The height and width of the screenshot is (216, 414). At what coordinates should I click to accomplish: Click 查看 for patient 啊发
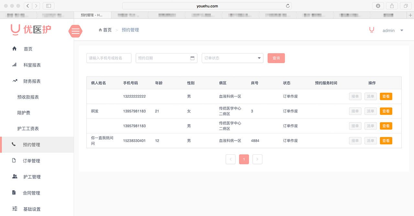click(x=386, y=111)
